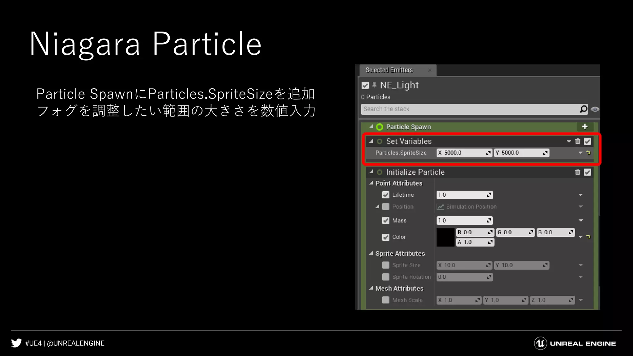
Task: Disable the Initialize Particle module checkbox
Action: click(x=587, y=172)
